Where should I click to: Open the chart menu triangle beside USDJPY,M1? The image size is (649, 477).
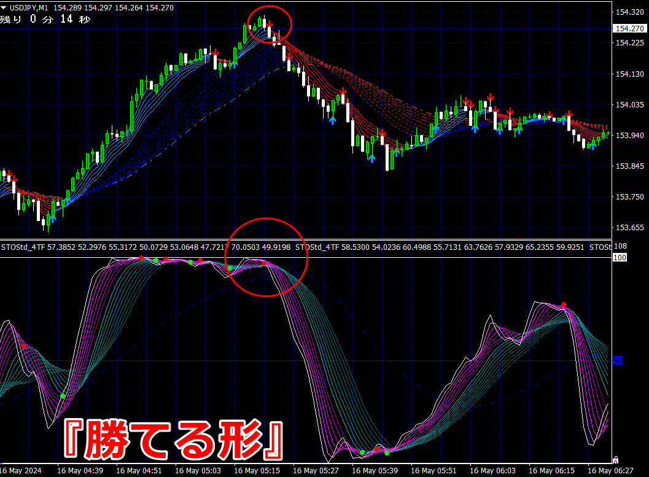click(3, 7)
